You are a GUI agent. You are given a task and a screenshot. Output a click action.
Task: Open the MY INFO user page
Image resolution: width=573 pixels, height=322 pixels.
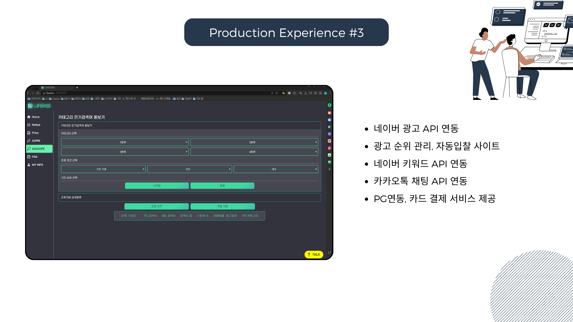pos(37,165)
